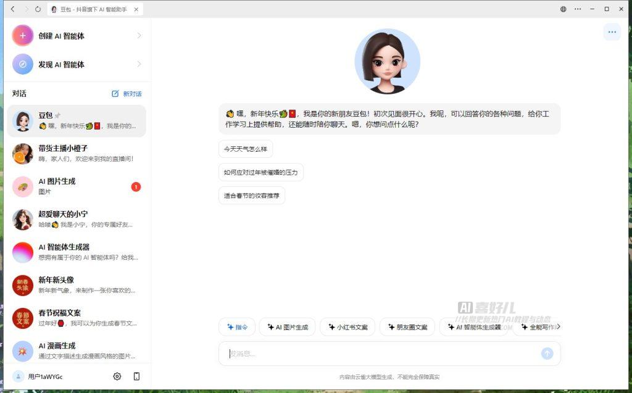
Task: Click the 新对话 edit pencil icon
Action: pyautogui.click(x=115, y=94)
